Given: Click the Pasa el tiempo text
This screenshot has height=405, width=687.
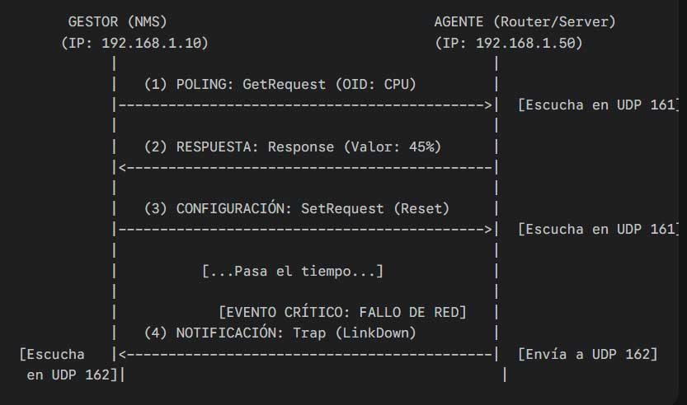Looking at the screenshot, I should click(293, 271).
